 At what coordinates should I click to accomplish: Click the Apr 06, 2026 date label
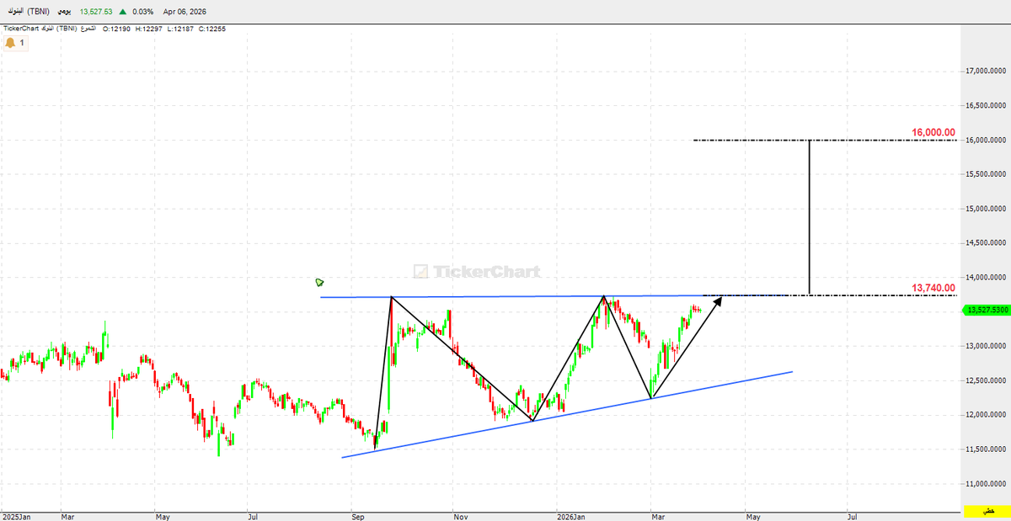pyautogui.click(x=185, y=12)
